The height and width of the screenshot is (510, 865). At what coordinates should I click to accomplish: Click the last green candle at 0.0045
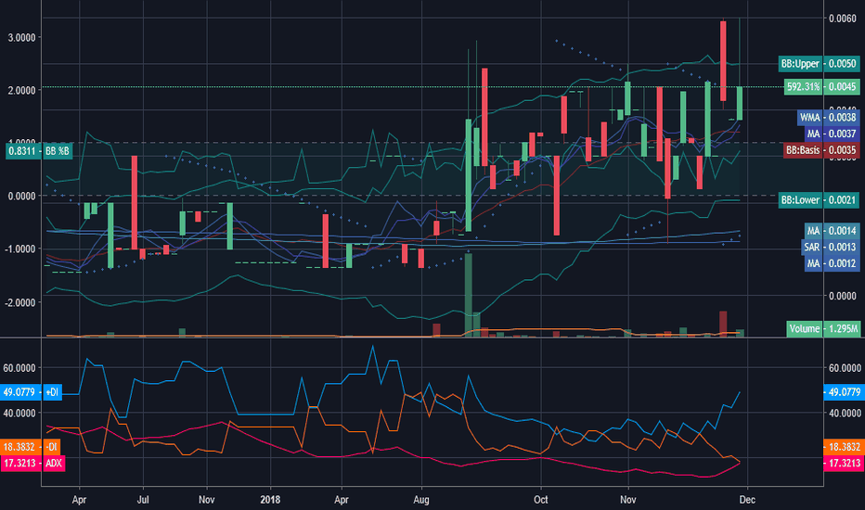740,103
